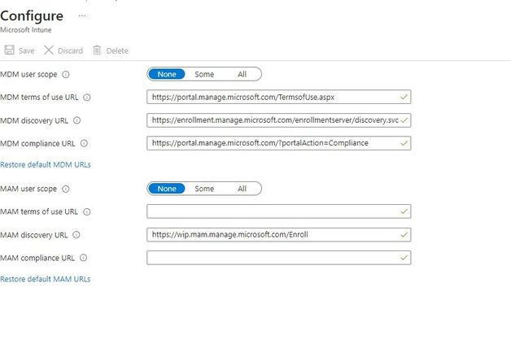Focus the empty MAM compliance URL field
The image size is (511, 348).
coord(278,258)
